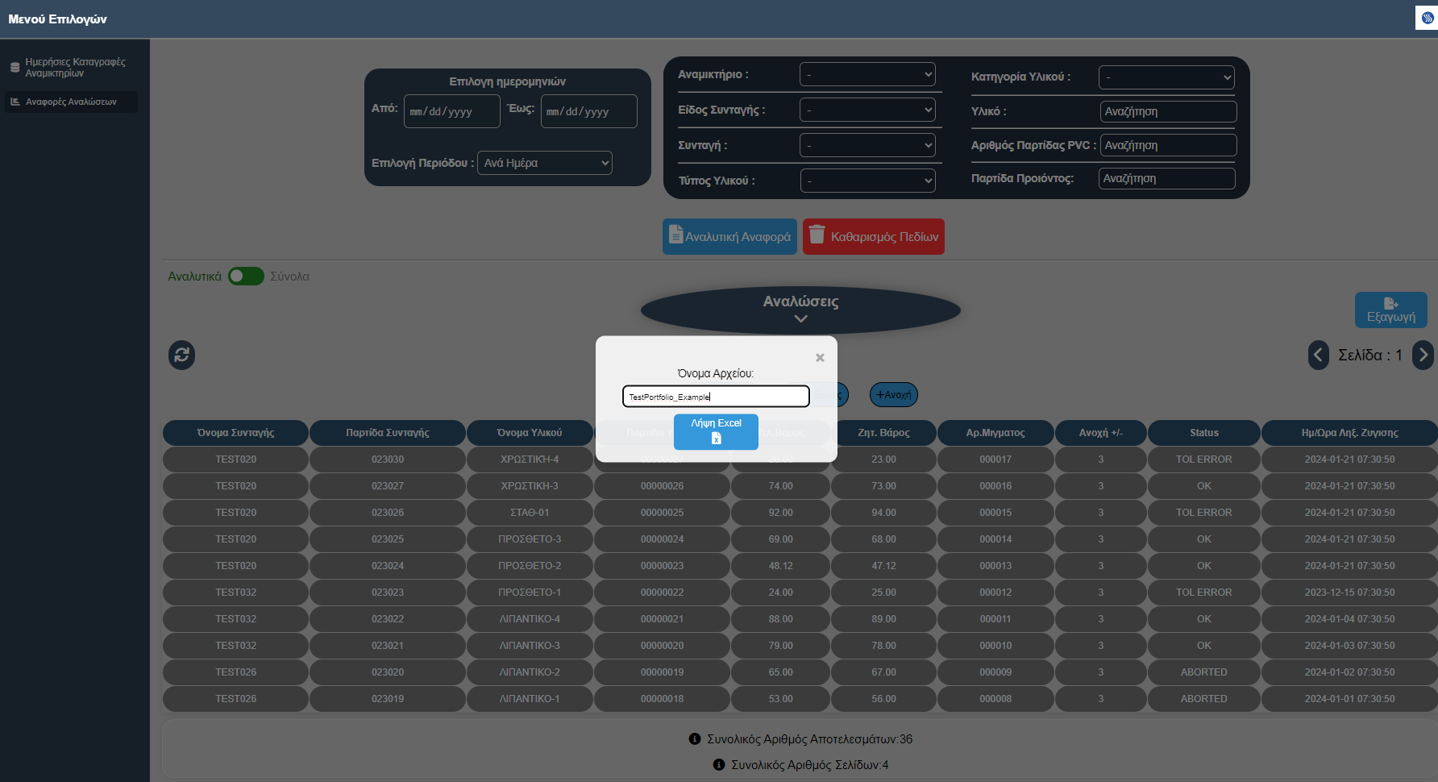
Task: Open the Συνταγή dropdown
Action: (867, 145)
